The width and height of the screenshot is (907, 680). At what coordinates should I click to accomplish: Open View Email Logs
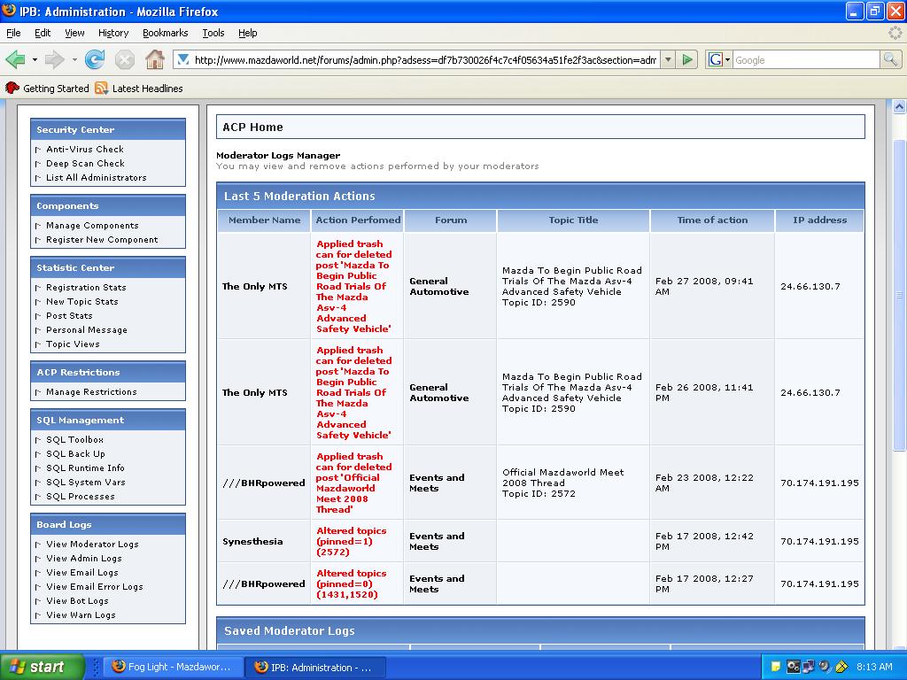82,573
